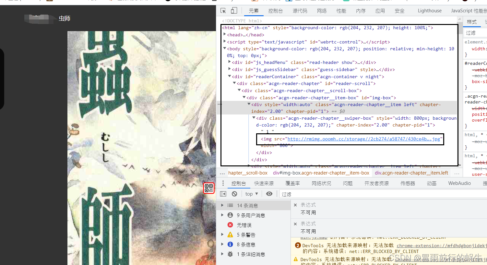Open the drawer three-dot menu

pos(223,183)
